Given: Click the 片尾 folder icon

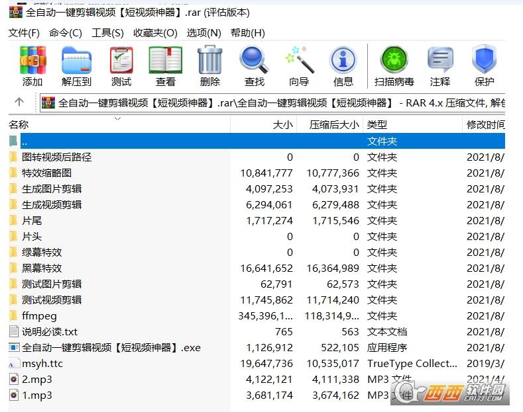Looking at the screenshot, I should 13,220.
